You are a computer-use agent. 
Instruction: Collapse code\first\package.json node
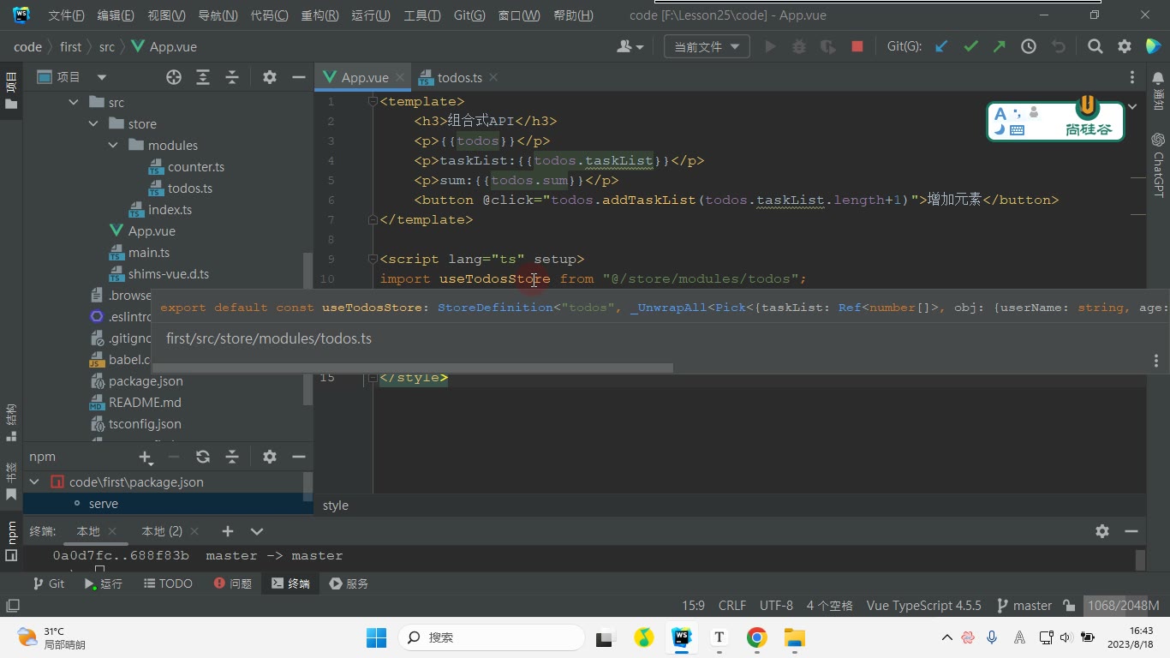point(34,482)
